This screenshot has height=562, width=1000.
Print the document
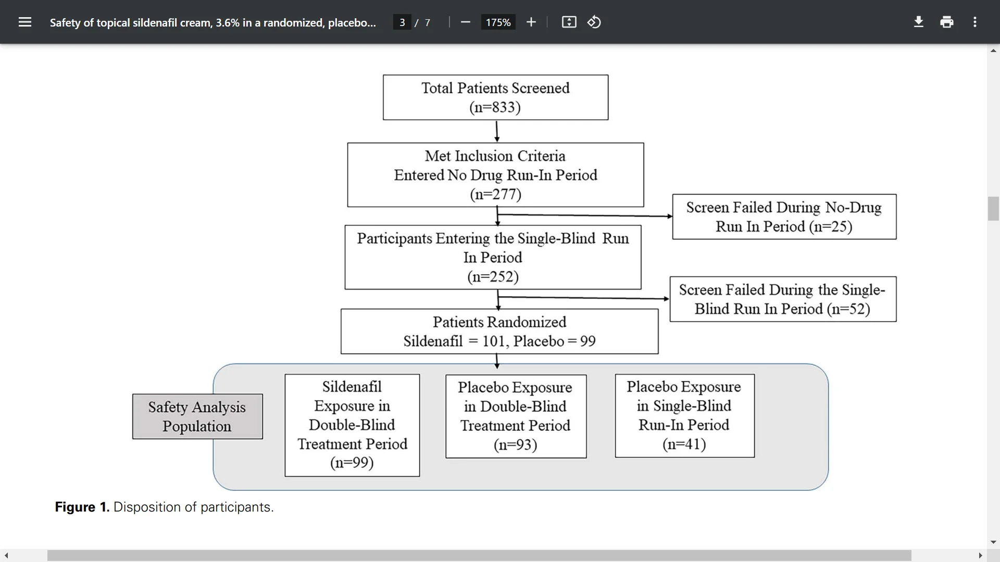coord(947,22)
